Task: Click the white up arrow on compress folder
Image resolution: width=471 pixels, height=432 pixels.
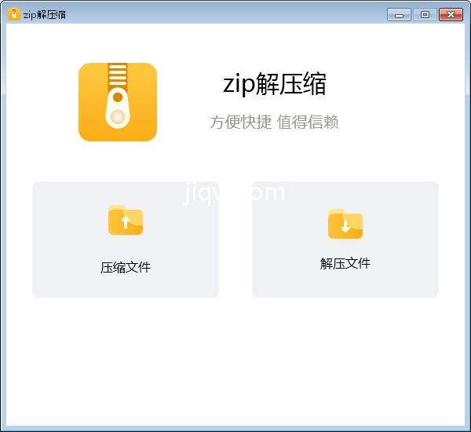Action: tap(126, 223)
